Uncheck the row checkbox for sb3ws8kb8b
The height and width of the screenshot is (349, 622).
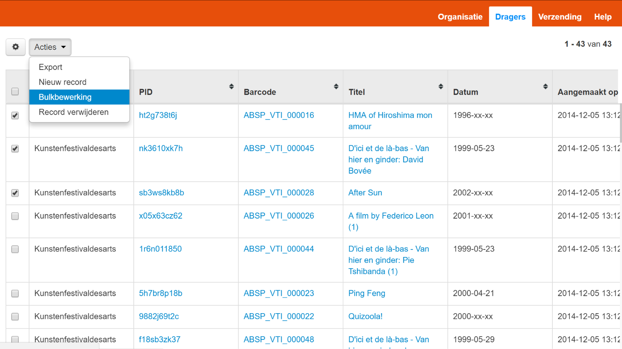15,193
